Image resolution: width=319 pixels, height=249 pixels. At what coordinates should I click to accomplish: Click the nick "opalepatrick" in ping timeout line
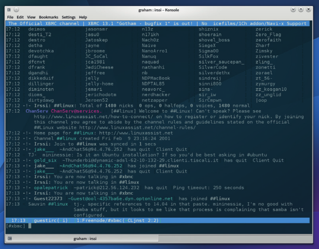coord(51,188)
